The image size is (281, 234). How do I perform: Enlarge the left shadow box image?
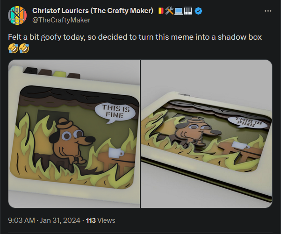(74, 134)
